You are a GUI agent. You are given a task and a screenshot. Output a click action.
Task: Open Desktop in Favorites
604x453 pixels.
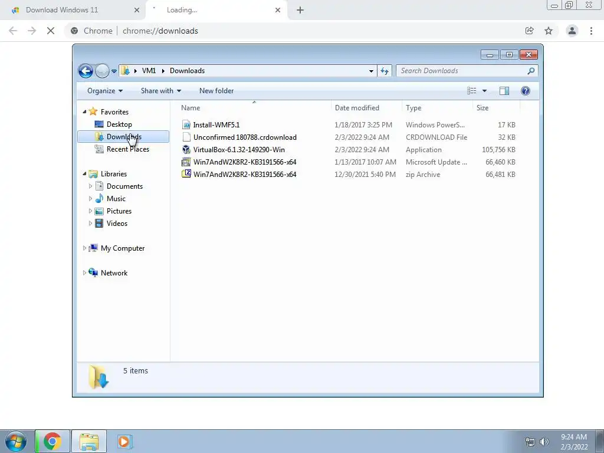[119, 124]
